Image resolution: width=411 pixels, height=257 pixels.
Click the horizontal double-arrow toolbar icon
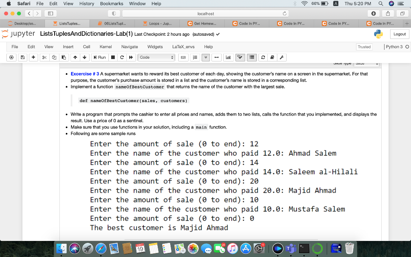[216, 57]
